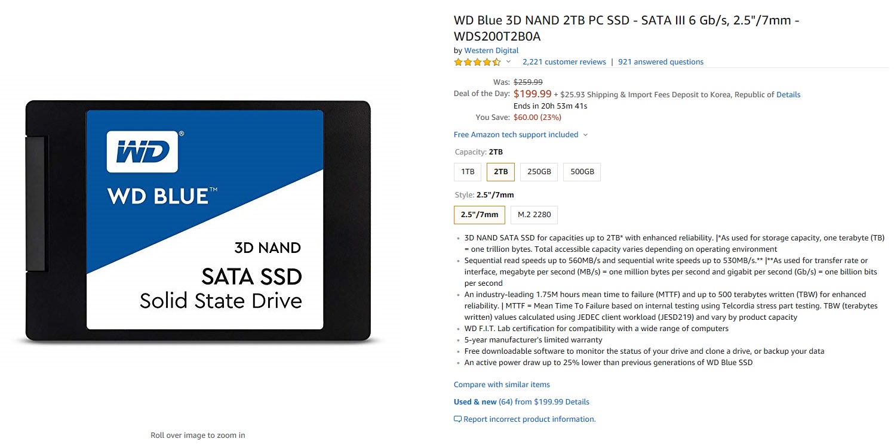Select the 2TB capacity option

500,172
